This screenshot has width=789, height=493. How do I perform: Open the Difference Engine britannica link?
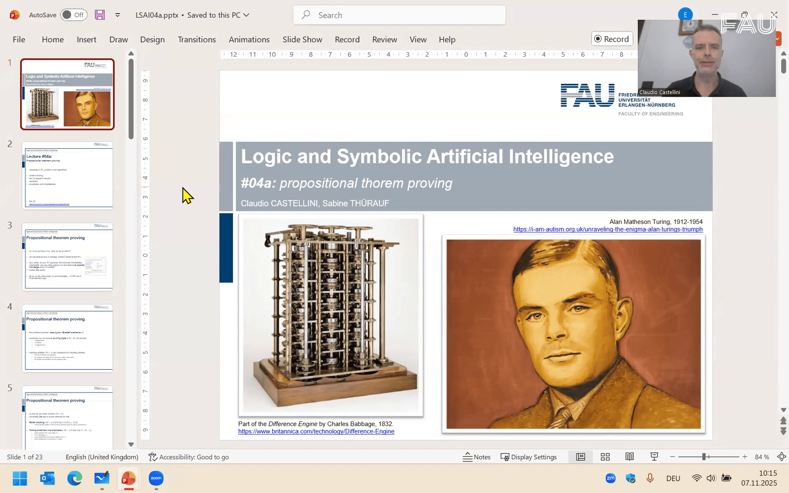point(316,431)
